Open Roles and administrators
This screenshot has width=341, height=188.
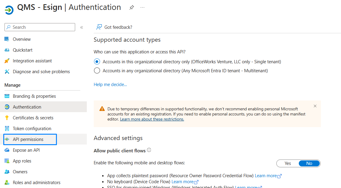(x=37, y=183)
